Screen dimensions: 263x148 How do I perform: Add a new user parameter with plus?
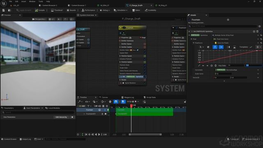tap(72, 117)
